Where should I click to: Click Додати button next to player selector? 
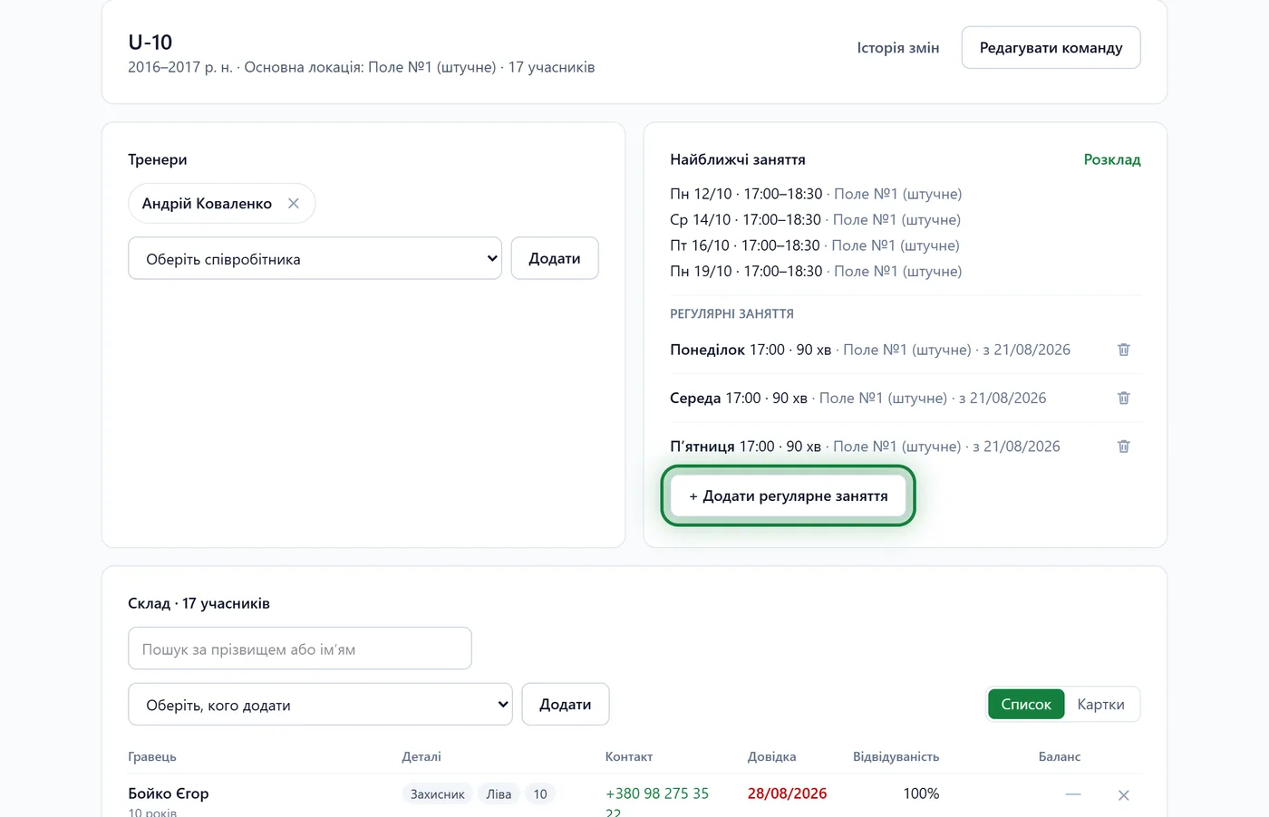click(566, 705)
